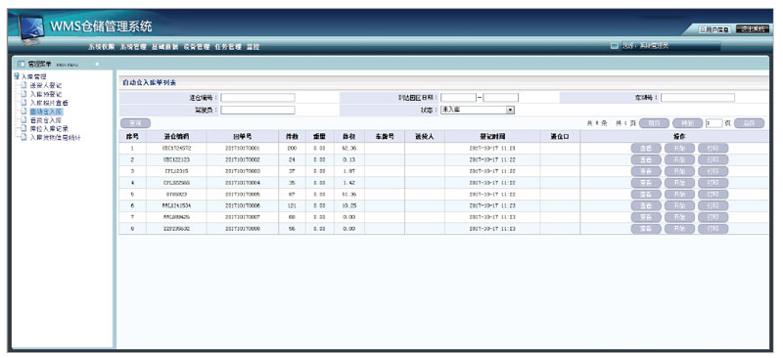Viewport: 783px width, 358px height.
Task: Select 入库货登记 in the tree
Action: 45,94
